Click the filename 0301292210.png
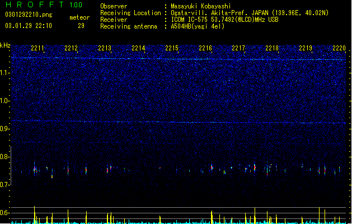The image size is (352, 224). pos(29,15)
